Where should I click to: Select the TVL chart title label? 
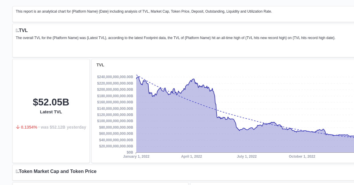click(100, 65)
